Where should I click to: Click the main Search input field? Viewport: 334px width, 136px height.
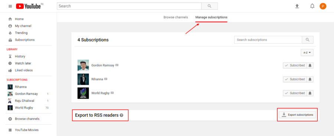coord(129,6)
